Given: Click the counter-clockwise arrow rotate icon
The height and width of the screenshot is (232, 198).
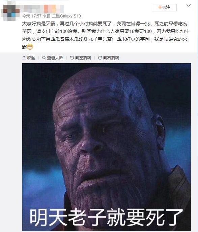Looking at the screenshot, I should (x=72, y=57).
